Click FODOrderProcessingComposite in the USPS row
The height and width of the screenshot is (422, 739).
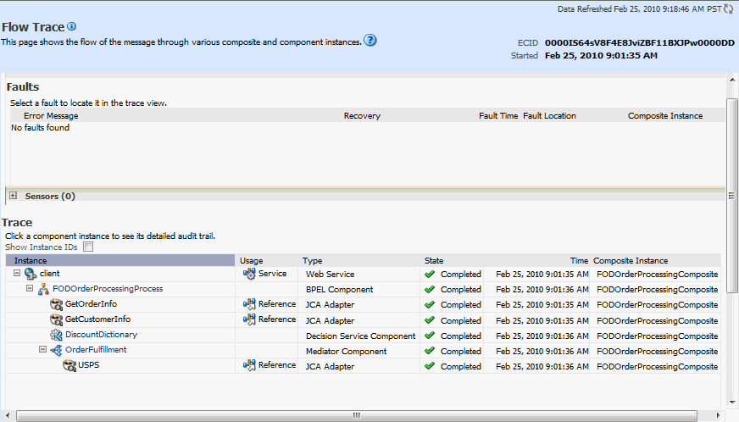[x=657, y=366]
